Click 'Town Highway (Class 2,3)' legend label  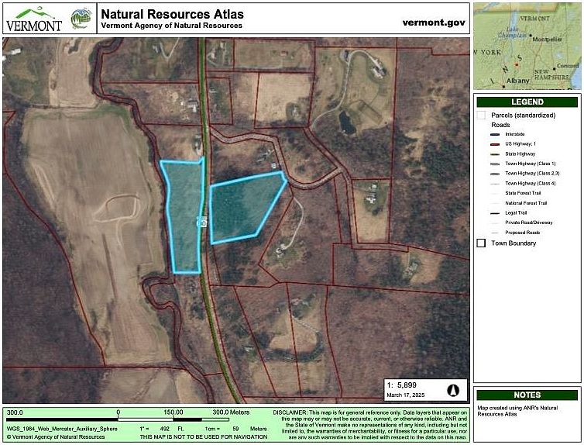pos(532,174)
